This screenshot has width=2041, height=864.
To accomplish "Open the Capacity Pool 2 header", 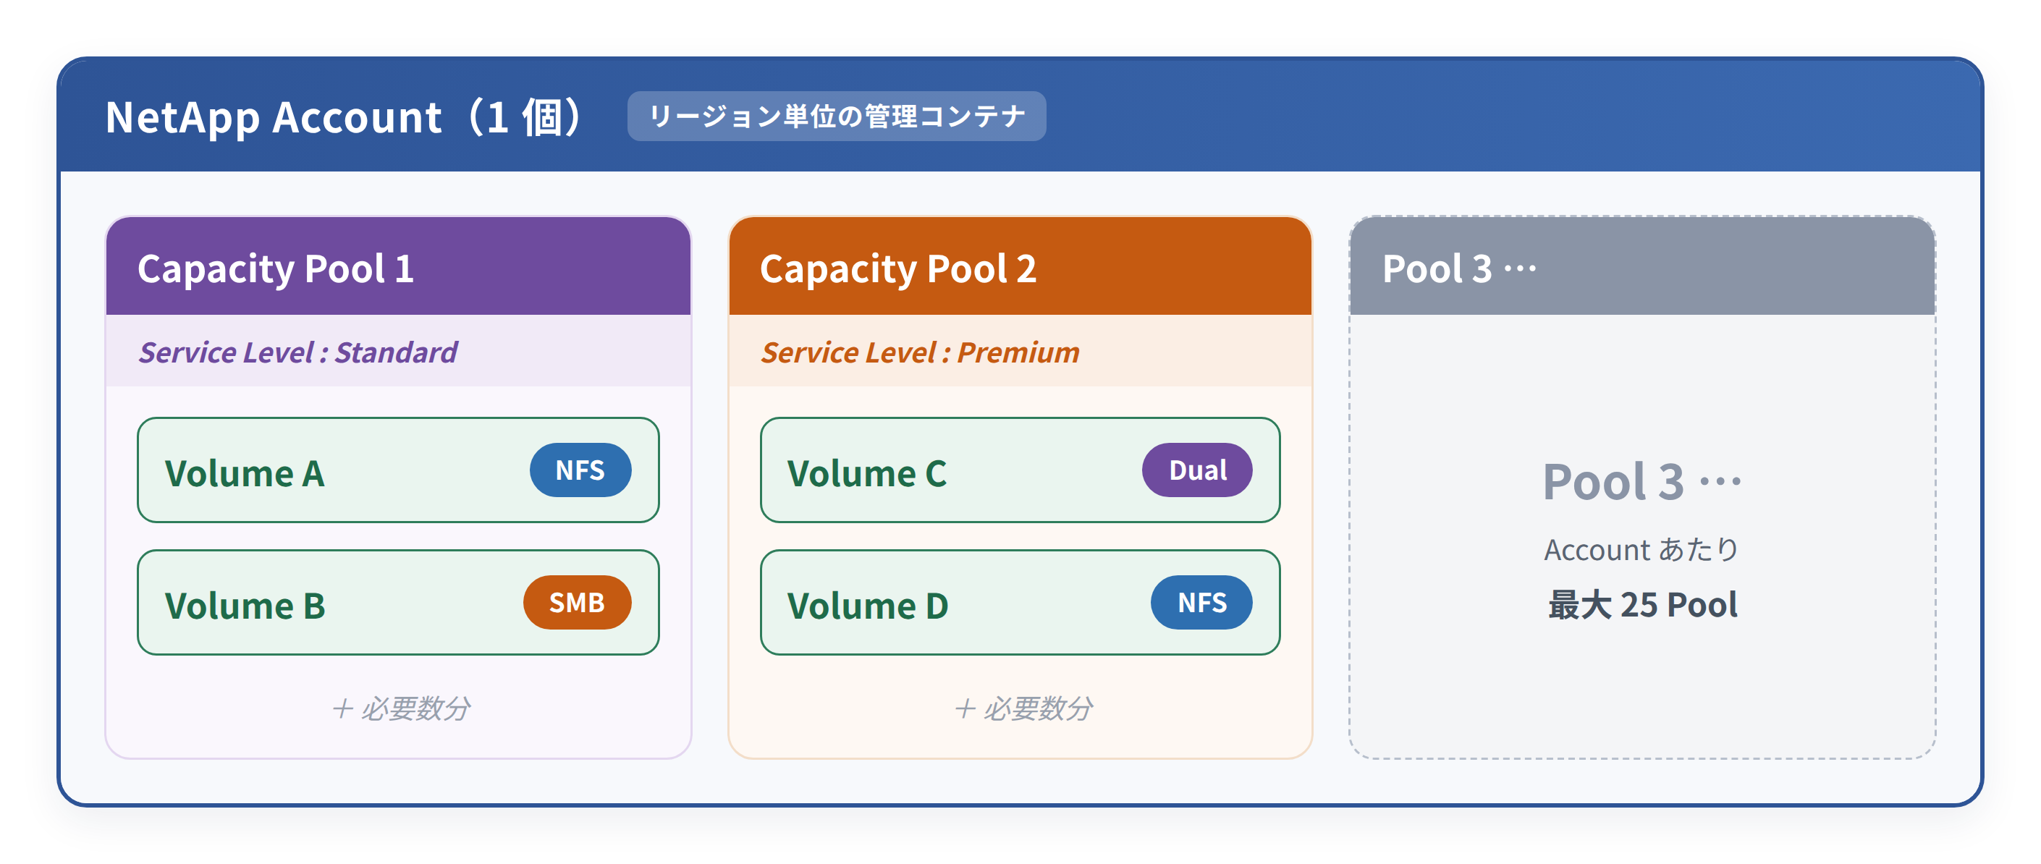I will pyautogui.click(x=1020, y=267).
